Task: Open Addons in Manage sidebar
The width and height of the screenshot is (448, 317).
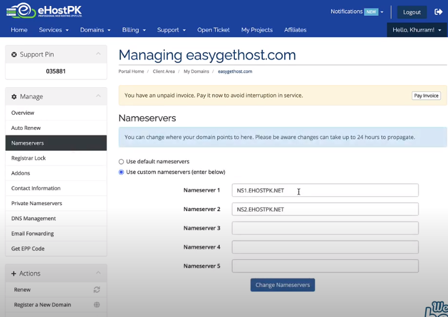Action: [56, 173]
